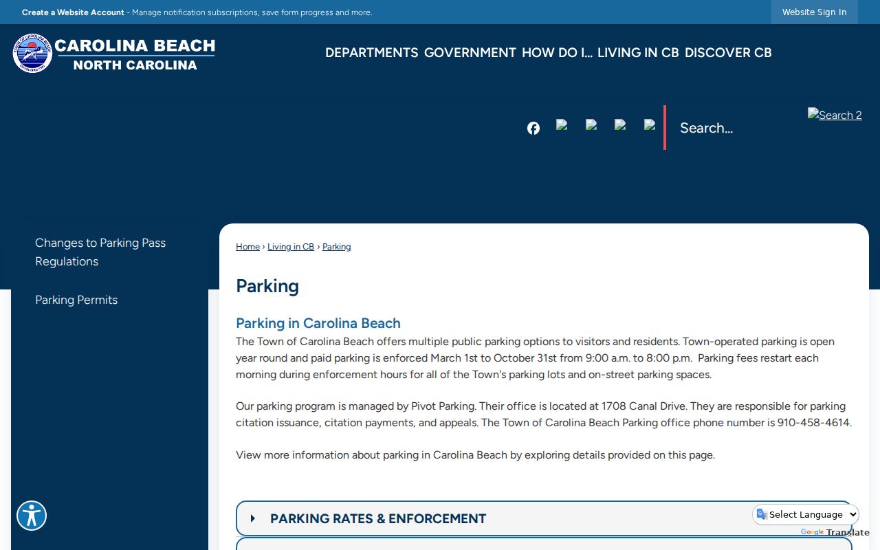This screenshot has width=880, height=550.
Task: Open the Government menu
Action: pyautogui.click(x=470, y=52)
